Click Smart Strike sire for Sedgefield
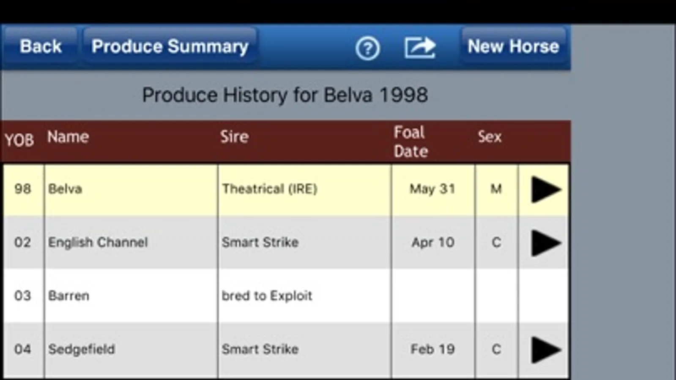Viewport: 676px width, 380px height. tap(260, 349)
